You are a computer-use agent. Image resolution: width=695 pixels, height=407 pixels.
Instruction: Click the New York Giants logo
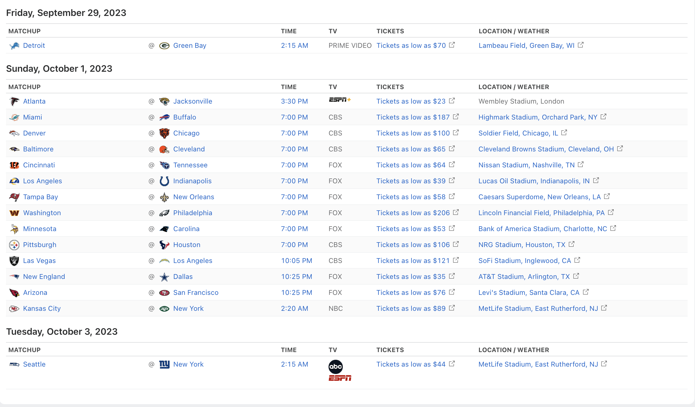164,364
